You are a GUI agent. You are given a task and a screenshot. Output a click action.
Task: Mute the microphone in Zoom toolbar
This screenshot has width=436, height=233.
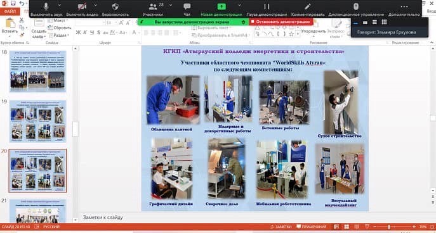click(x=46, y=6)
